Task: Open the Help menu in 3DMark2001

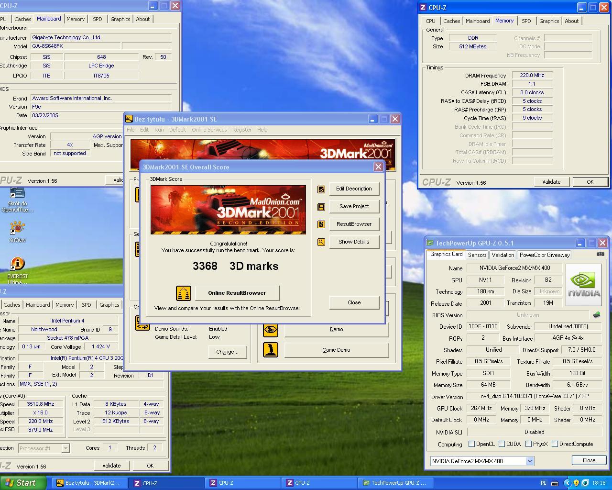Action: point(262,130)
